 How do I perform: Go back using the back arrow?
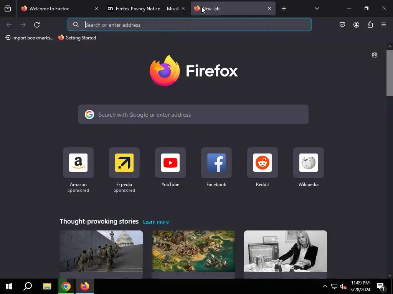click(9, 25)
